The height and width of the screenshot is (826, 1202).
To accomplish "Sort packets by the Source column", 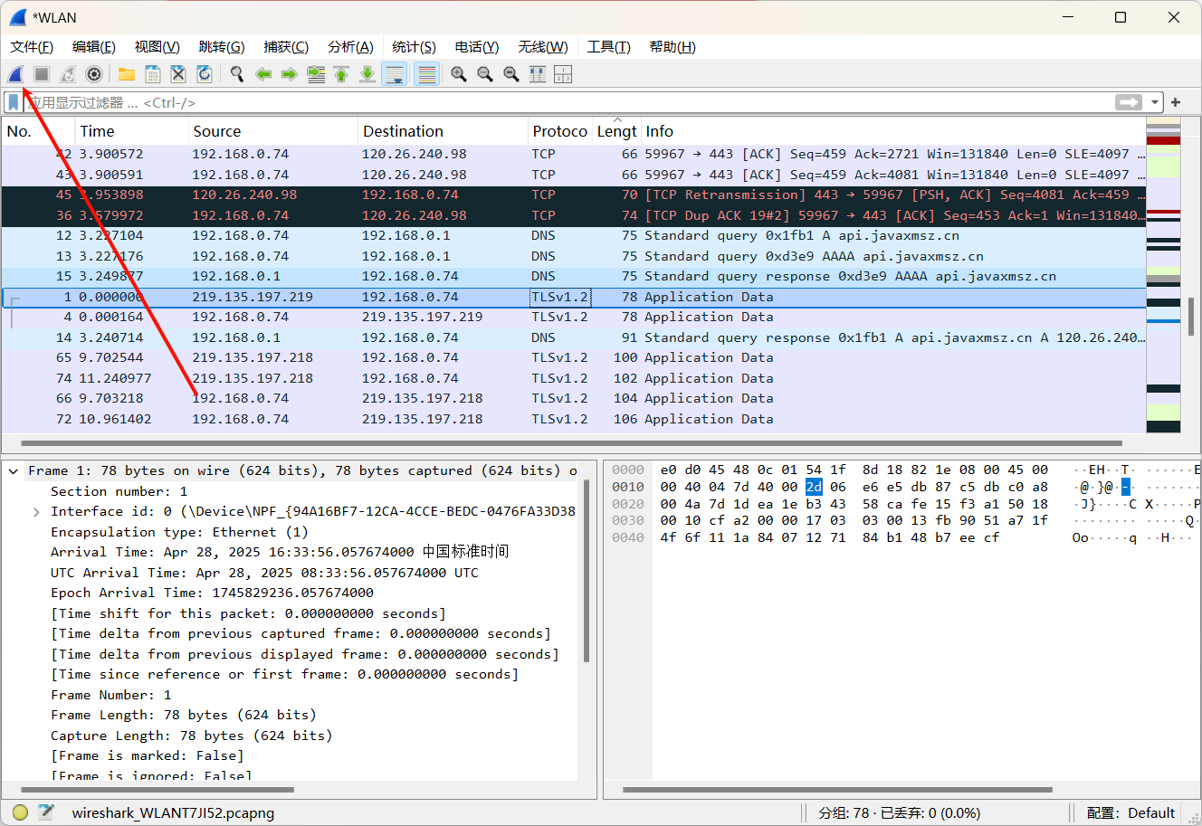I will [x=272, y=131].
